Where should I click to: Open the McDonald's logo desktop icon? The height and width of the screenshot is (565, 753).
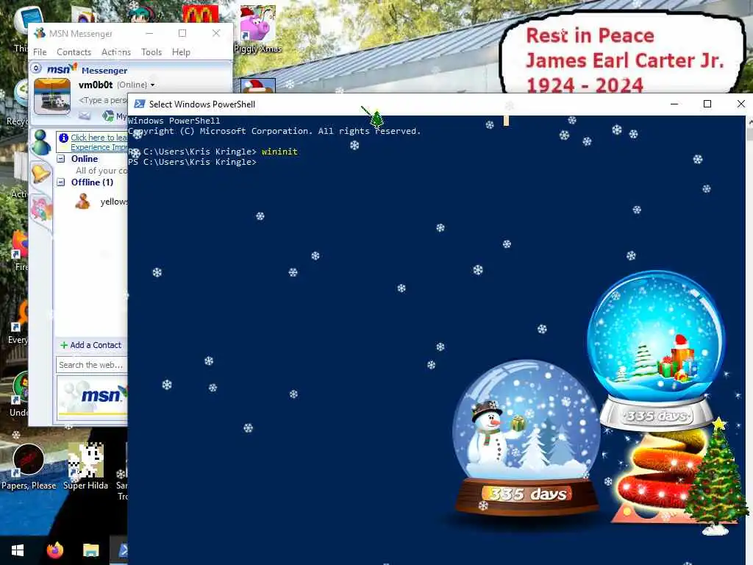(x=200, y=14)
